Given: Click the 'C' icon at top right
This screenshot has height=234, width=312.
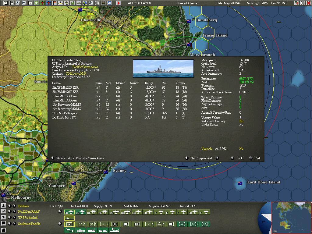Looking at the screenshot, I should (x=303, y=3).
